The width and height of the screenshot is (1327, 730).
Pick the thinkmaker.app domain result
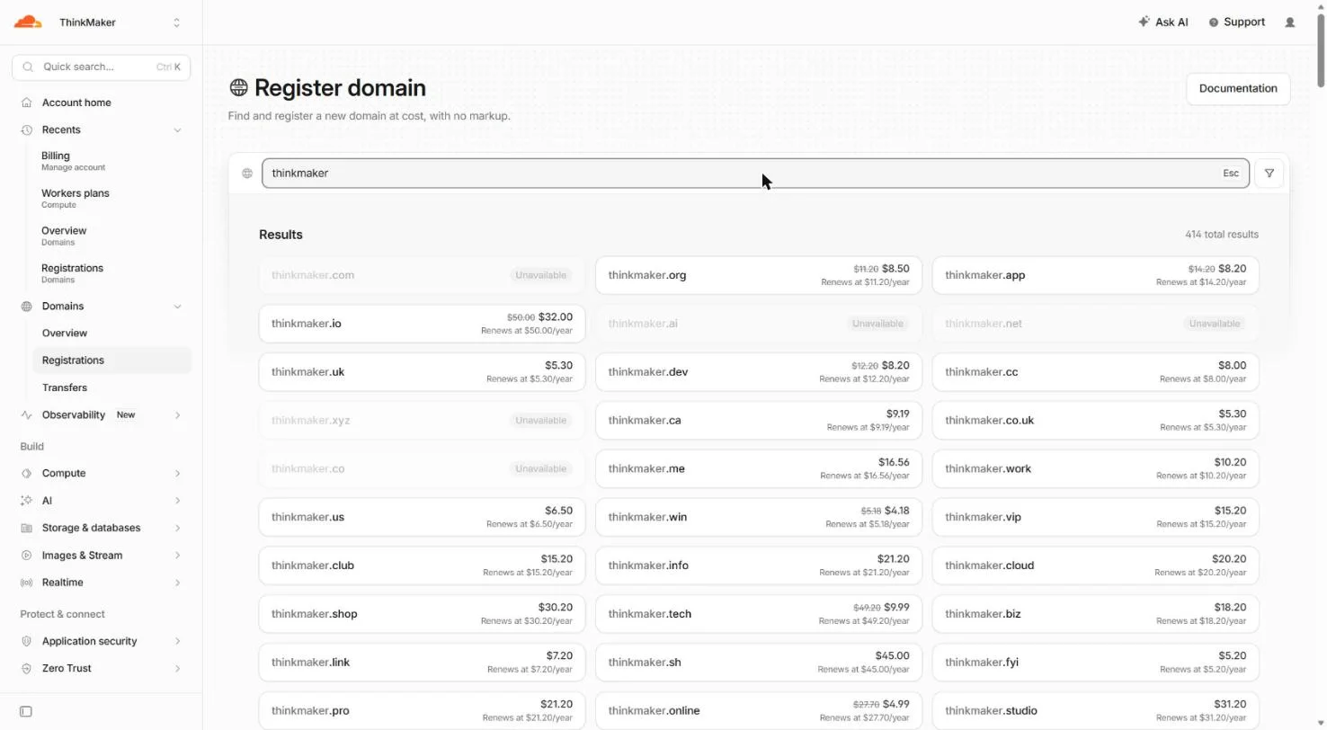pyautogui.click(x=1095, y=275)
